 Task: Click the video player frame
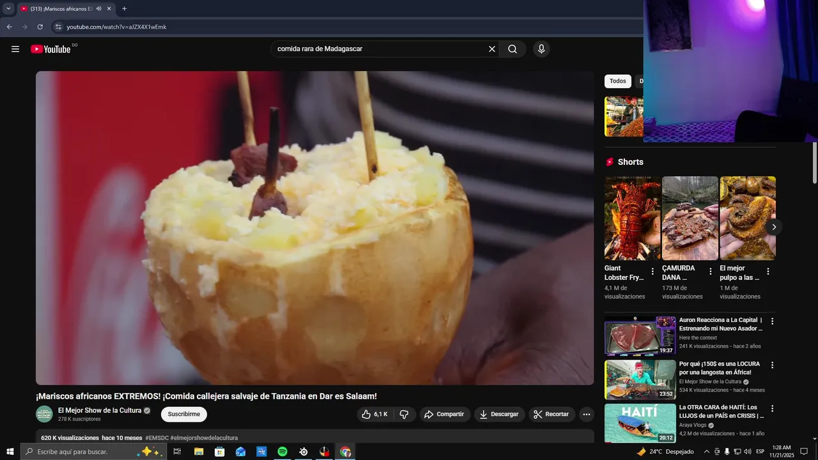pyautogui.click(x=314, y=228)
